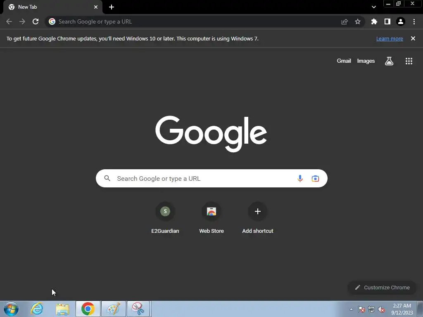Screen dimensions: 423x317
Task: Open Windows Explorer from taskbar
Action: [62, 309]
